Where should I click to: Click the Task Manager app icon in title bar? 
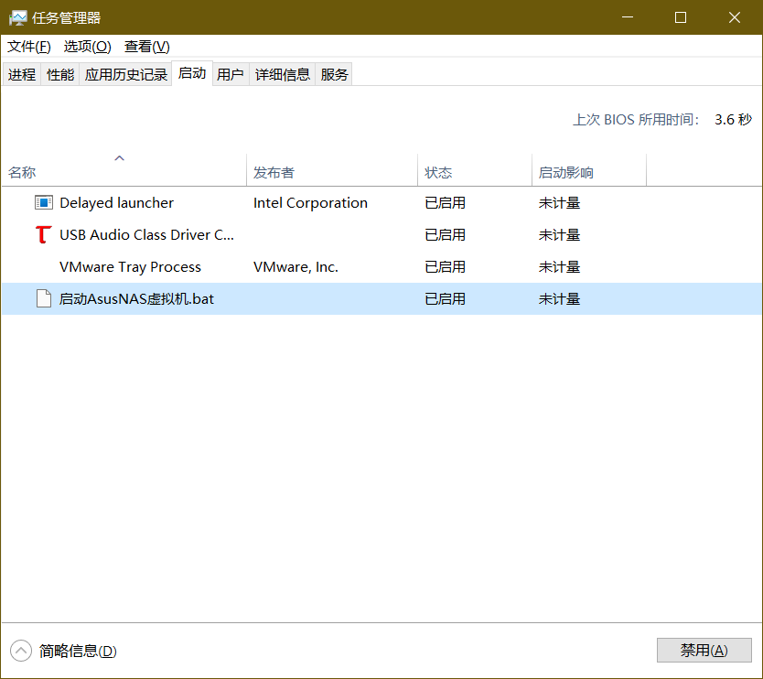click(x=17, y=17)
